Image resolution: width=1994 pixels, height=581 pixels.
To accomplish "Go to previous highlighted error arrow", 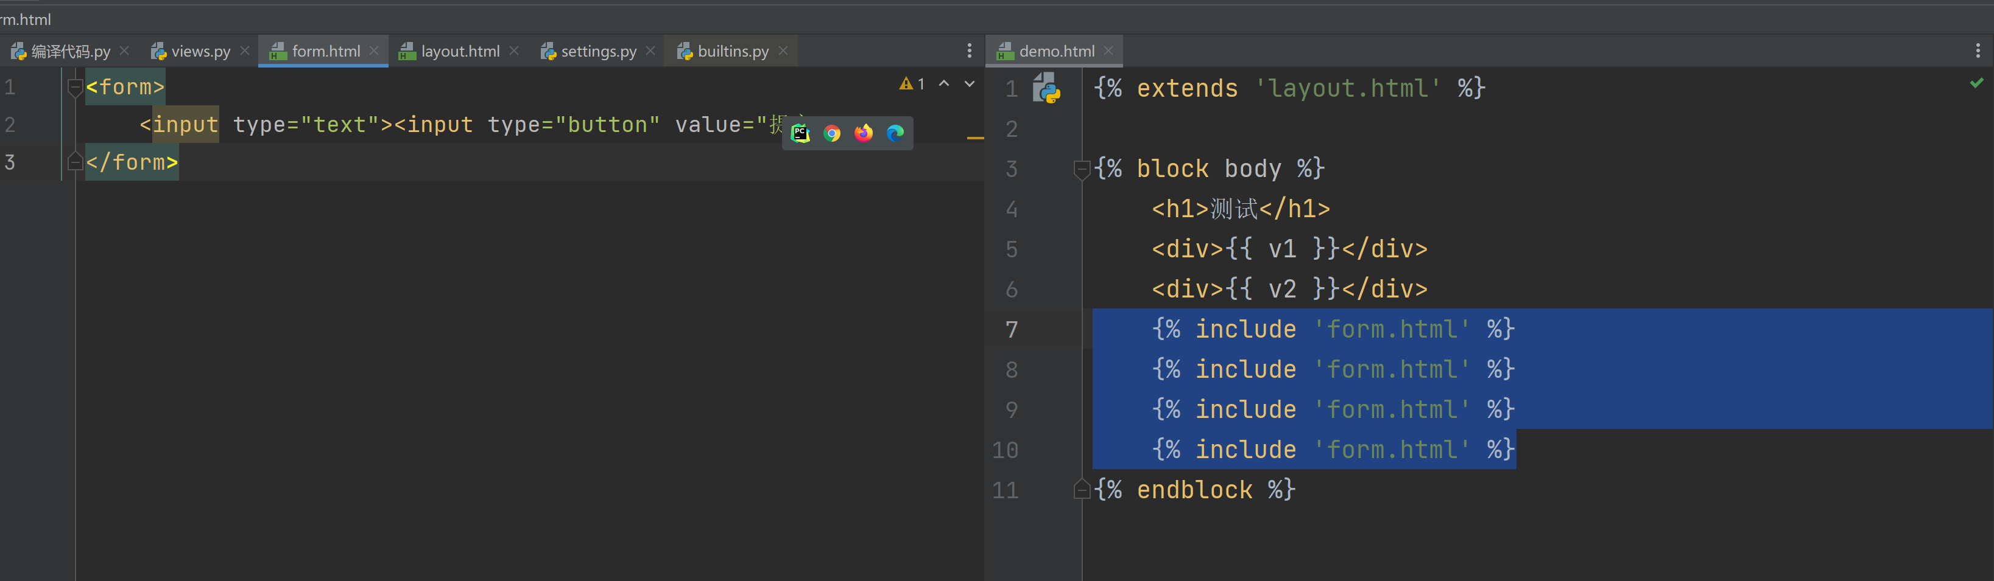I will pyautogui.click(x=943, y=83).
